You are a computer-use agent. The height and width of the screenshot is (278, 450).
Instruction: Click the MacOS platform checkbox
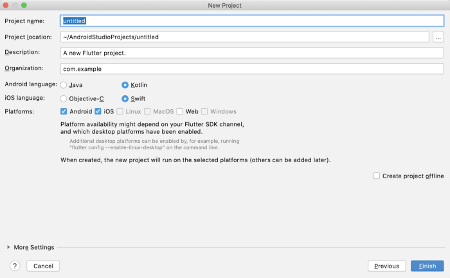click(147, 111)
